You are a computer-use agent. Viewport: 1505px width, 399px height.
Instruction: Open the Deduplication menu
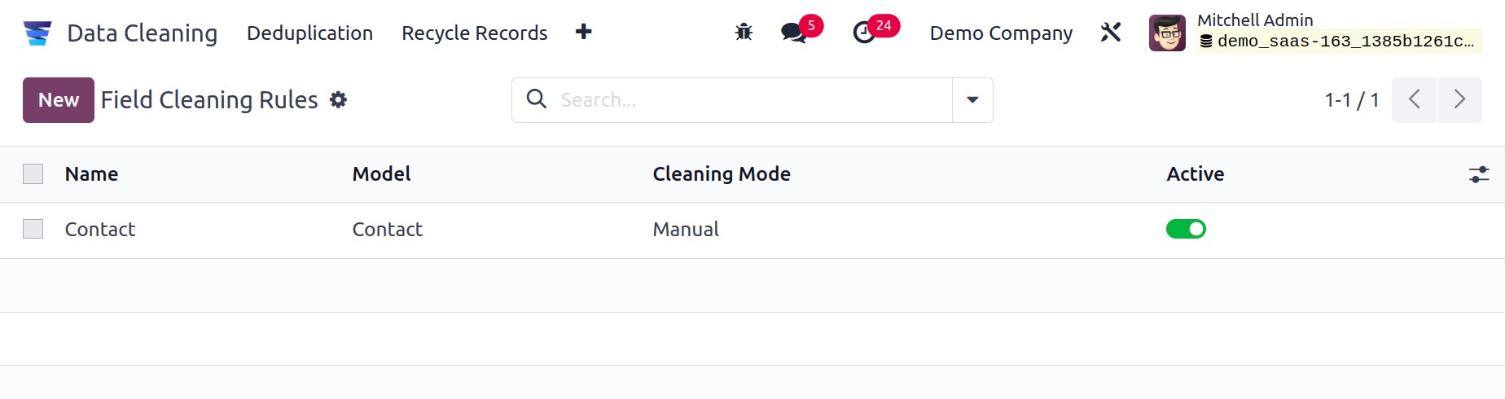point(309,33)
